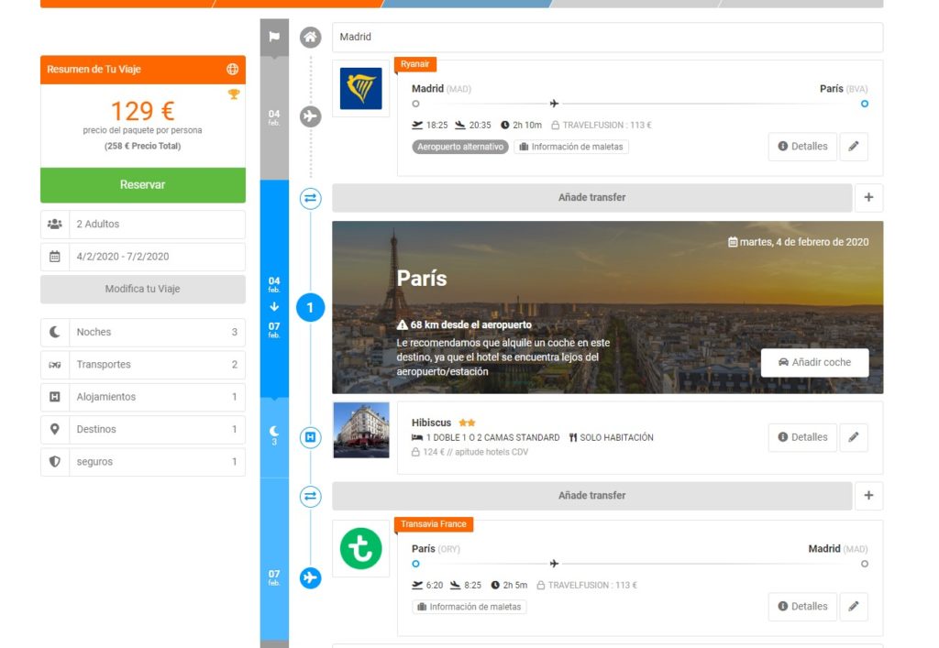This screenshot has width=939, height=648.
Task: Expand the Noches summary row
Action: [143, 333]
